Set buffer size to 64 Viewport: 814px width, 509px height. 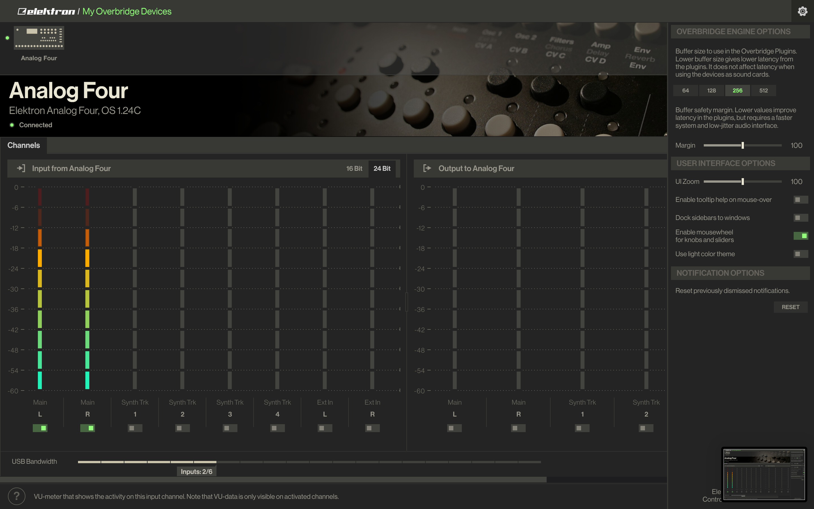[x=685, y=90]
